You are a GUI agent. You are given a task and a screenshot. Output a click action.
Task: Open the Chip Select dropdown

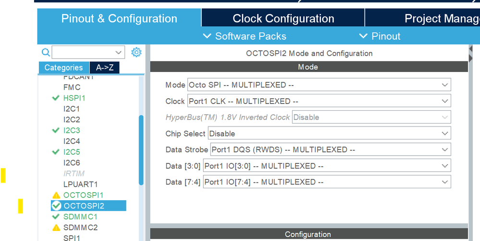(330, 134)
